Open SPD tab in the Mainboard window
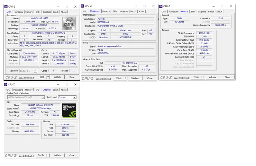 pyautogui.click(x=115, y=11)
